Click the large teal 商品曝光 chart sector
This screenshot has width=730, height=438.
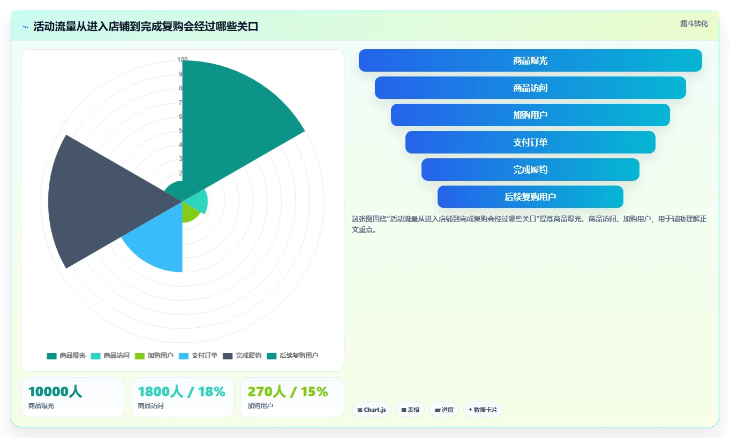pyautogui.click(x=230, y=123)
